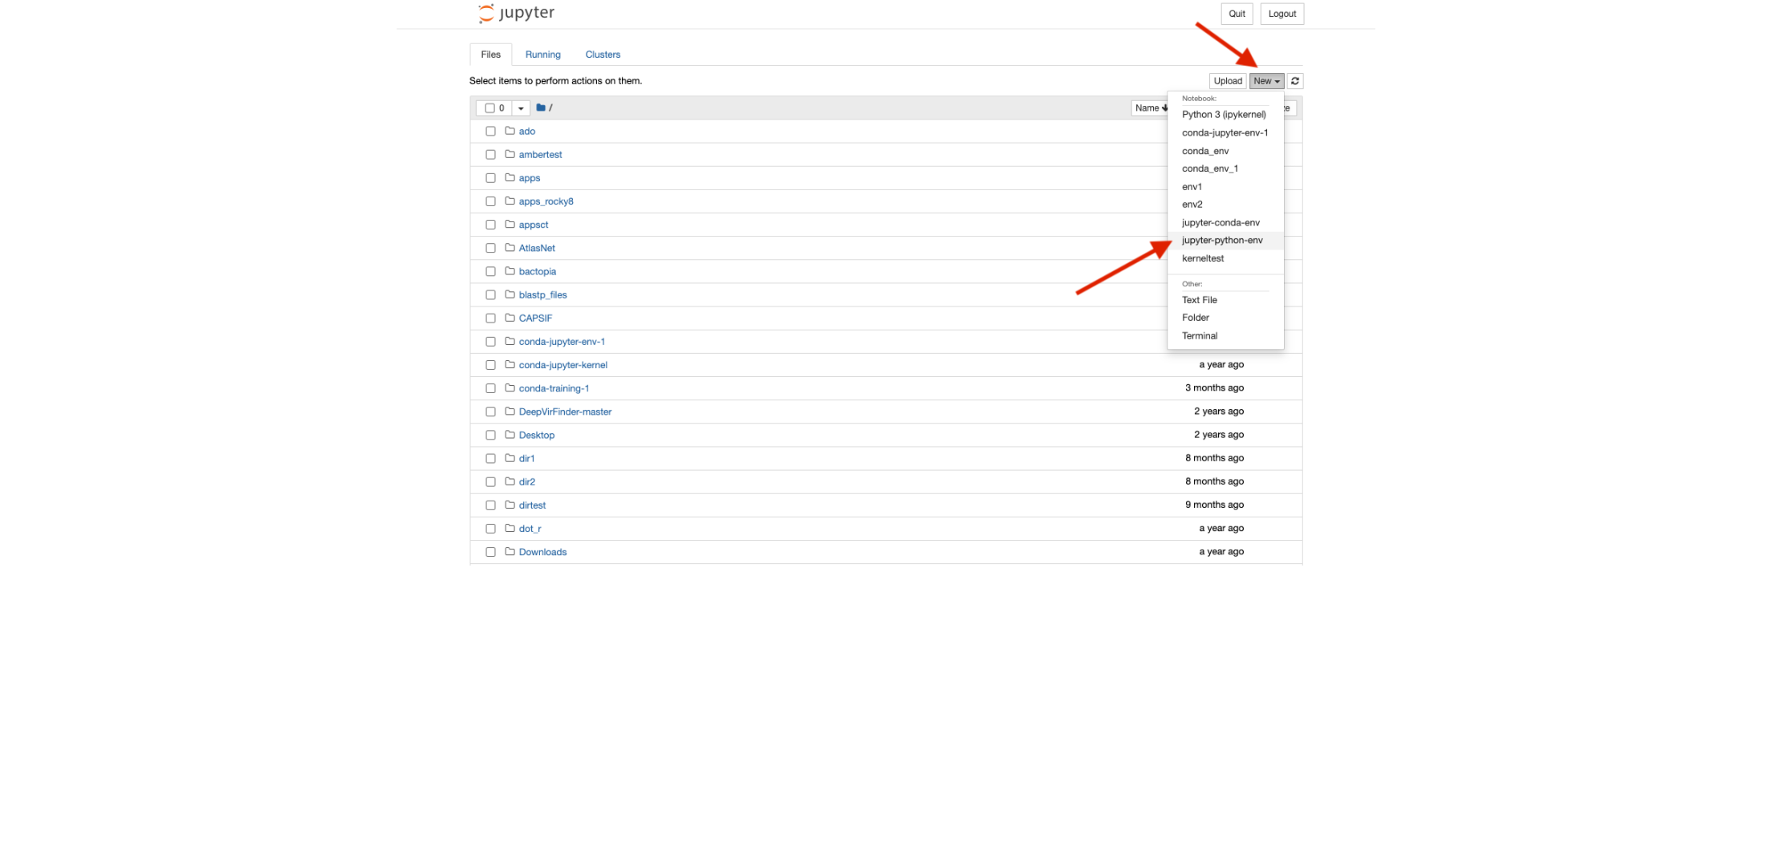Click the sort arrow on Name header
Screen dimensions: 1783x868
[1165, 107]
